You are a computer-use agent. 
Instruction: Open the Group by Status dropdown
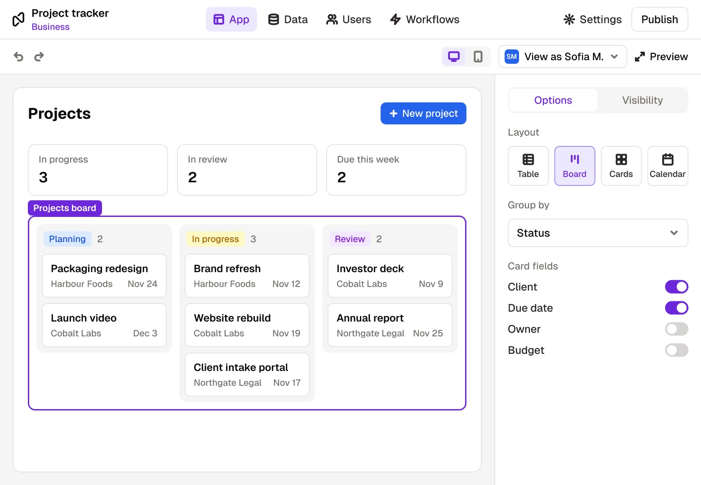pos(598,233)
